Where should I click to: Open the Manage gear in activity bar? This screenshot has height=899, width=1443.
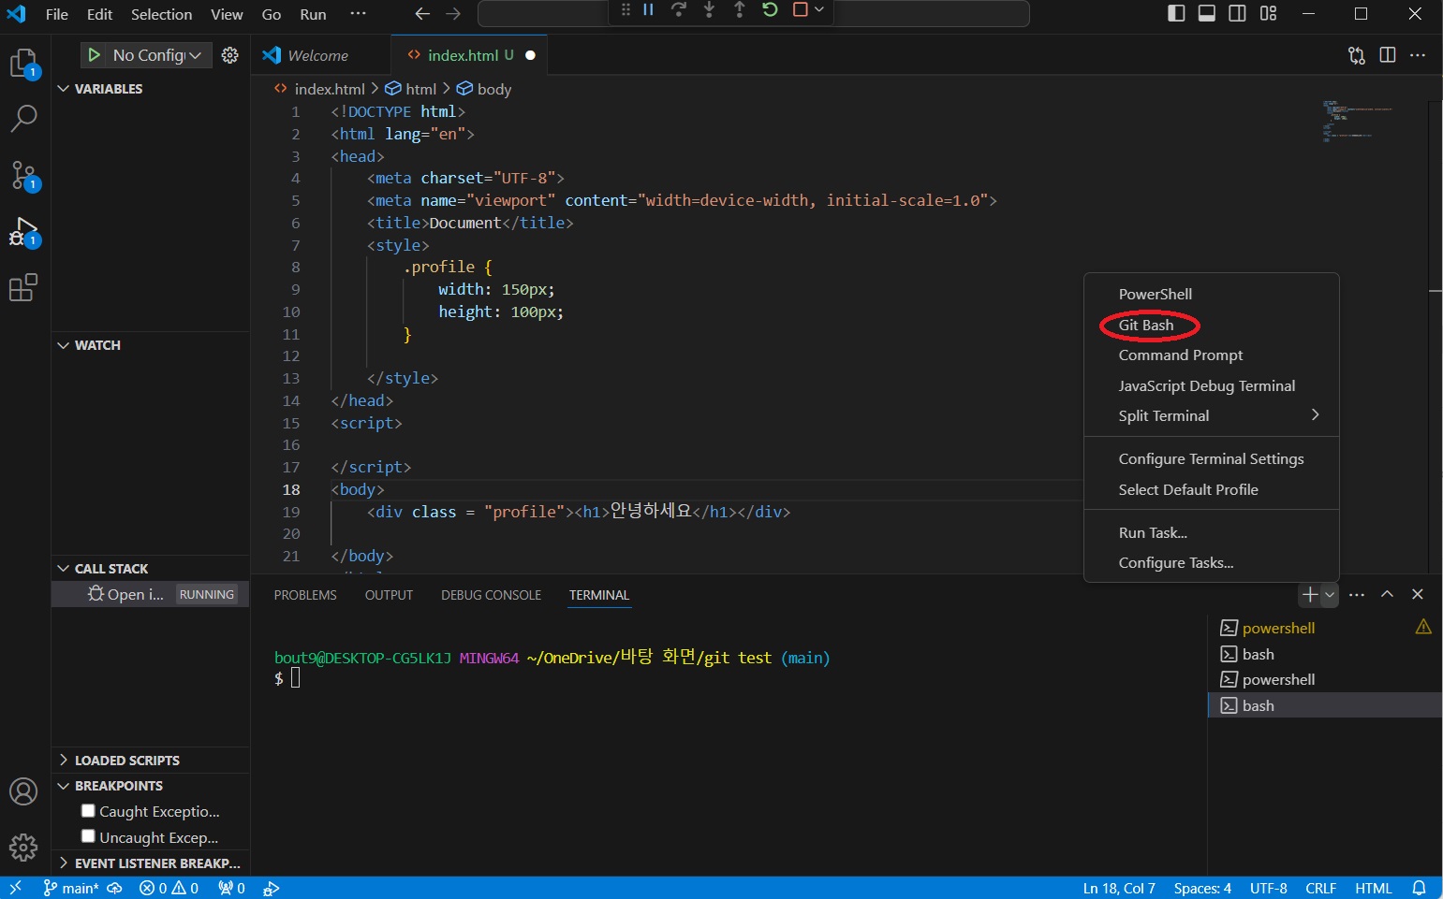coord(23,848)
